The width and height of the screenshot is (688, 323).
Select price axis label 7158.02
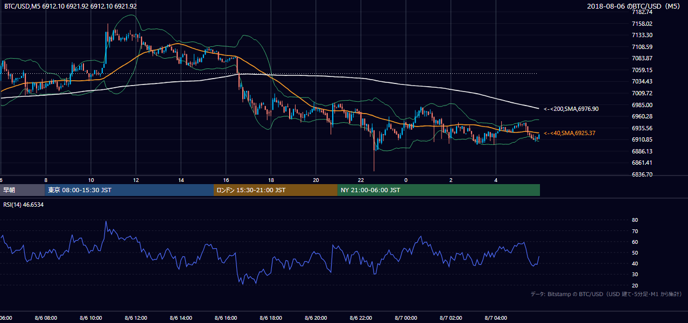click(x=642, y=24)
